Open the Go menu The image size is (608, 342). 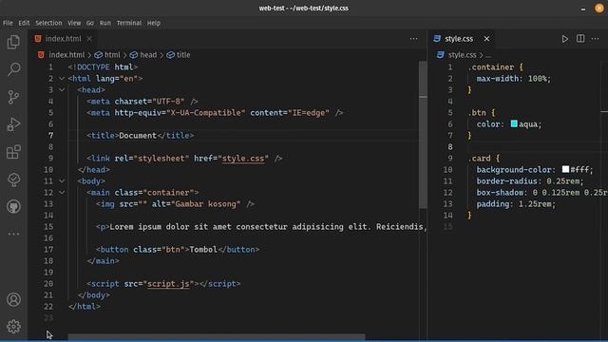pyautogui.click(x=90, y=23)
